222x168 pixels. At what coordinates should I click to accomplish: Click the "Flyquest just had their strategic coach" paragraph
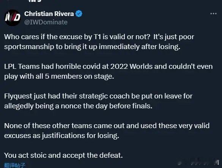tap(98, 101)
